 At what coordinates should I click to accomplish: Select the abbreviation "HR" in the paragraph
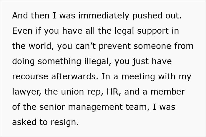(x=112, y=92)
